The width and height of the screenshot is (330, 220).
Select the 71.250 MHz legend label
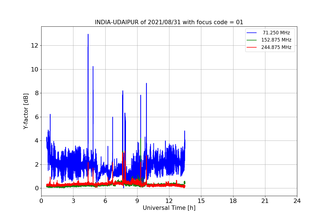coord(276,33)
